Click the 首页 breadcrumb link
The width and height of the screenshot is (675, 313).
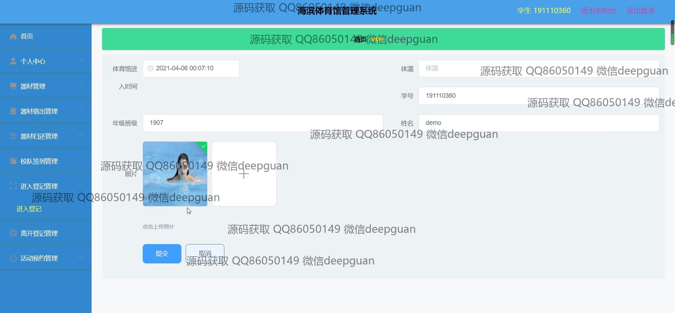tap(360, 39)
